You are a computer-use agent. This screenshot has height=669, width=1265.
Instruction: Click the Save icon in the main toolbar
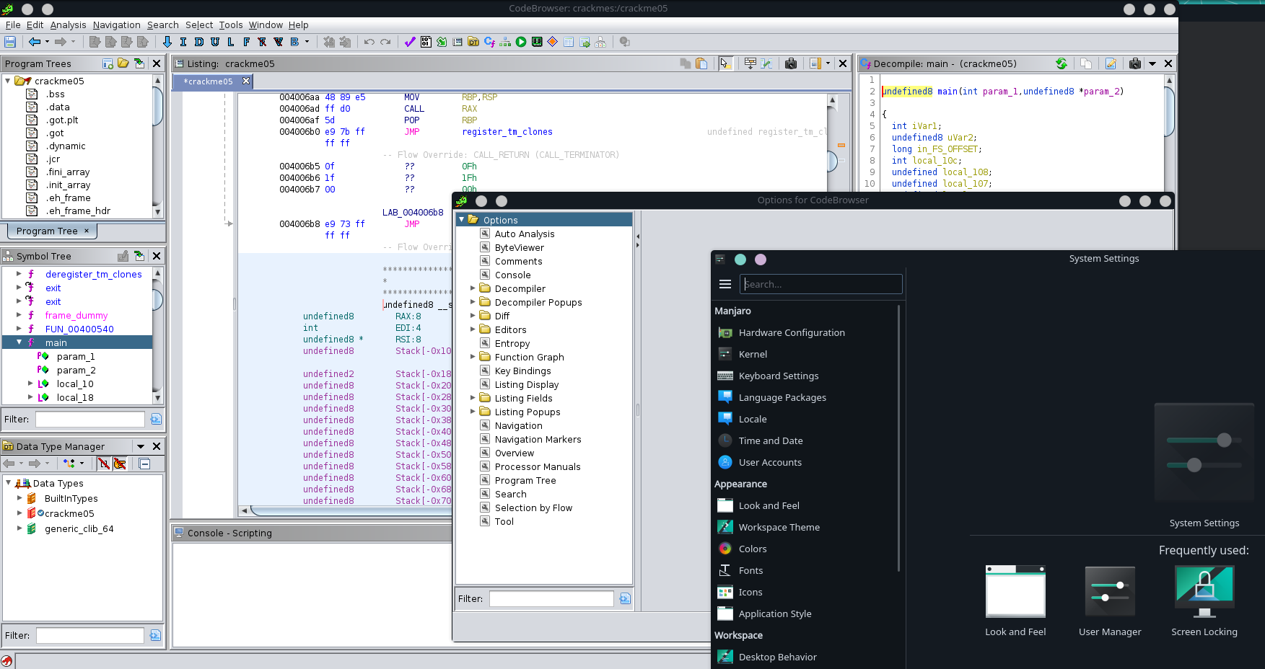point(10,42)
